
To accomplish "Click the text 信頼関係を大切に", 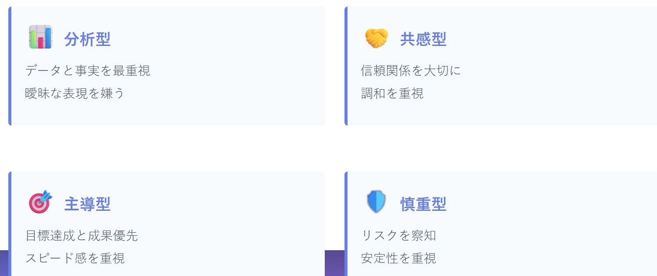I will tap(411, 70).
